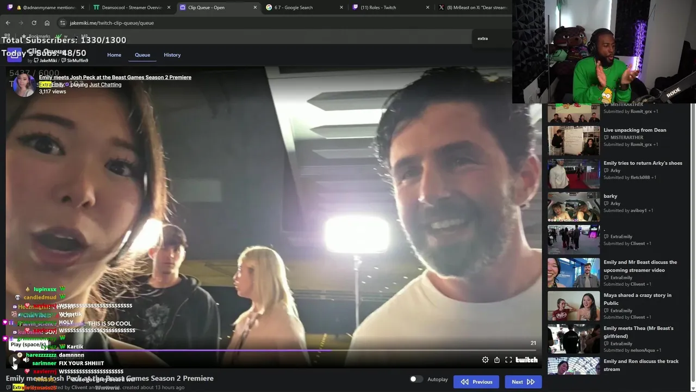The image size is (696, 392).
Task: Select 'Emily and Mr Beast discuss' clip title
Action: (640, 266)
